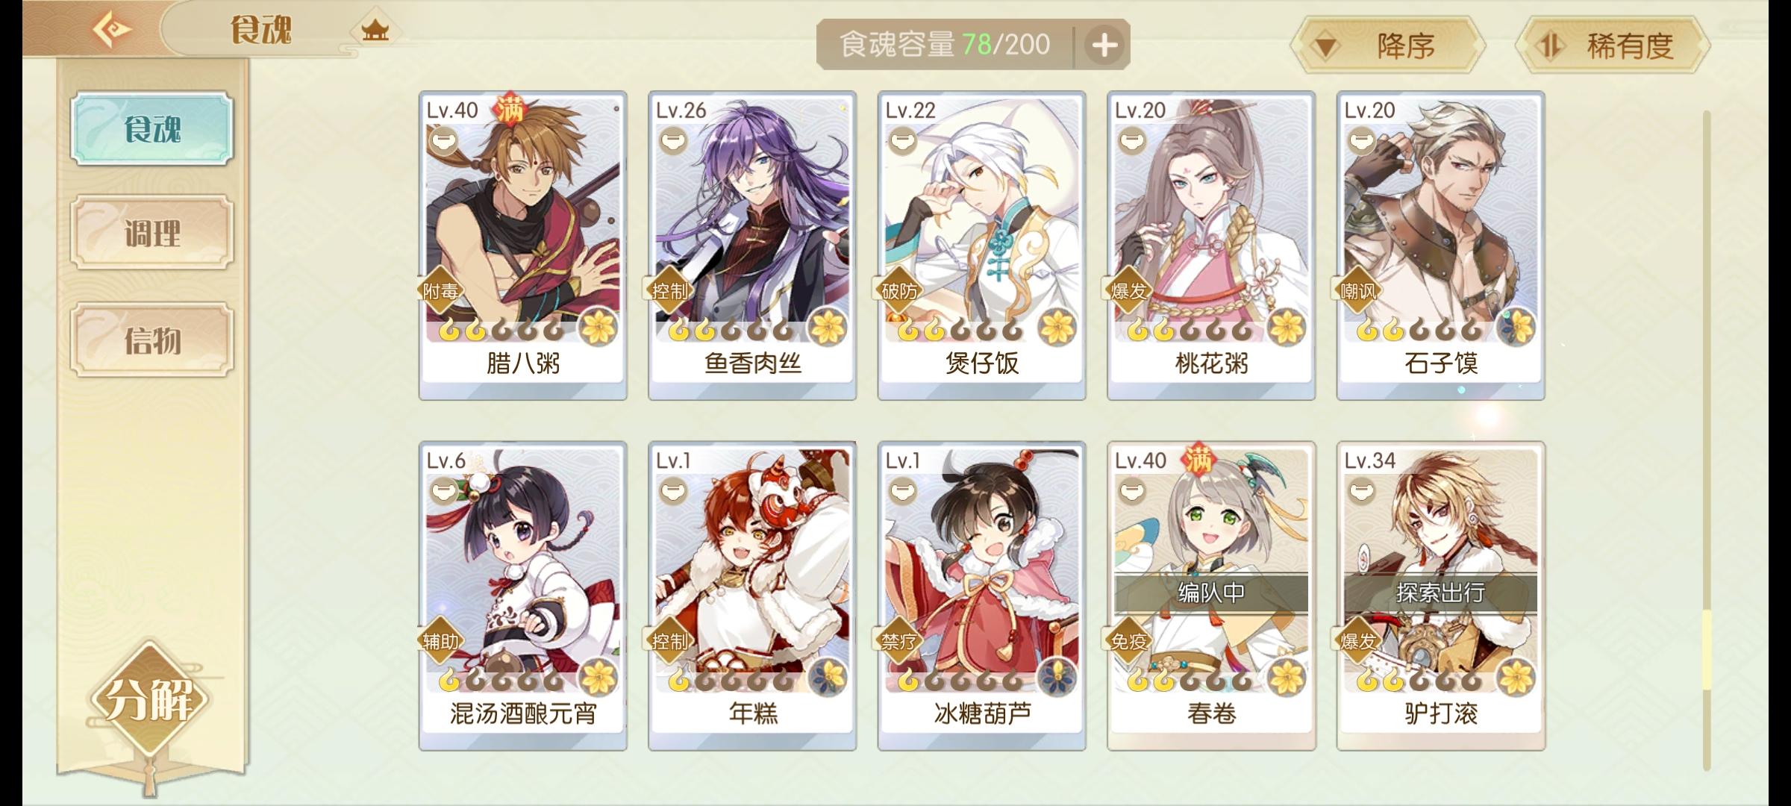The width and height of the screenshot is (1791, 806).
Task: Tap the 禁疗 tag on 冰糖葫芦 card
Action: [898, 641]
